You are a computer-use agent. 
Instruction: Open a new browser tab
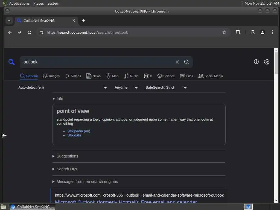[84, 21]
